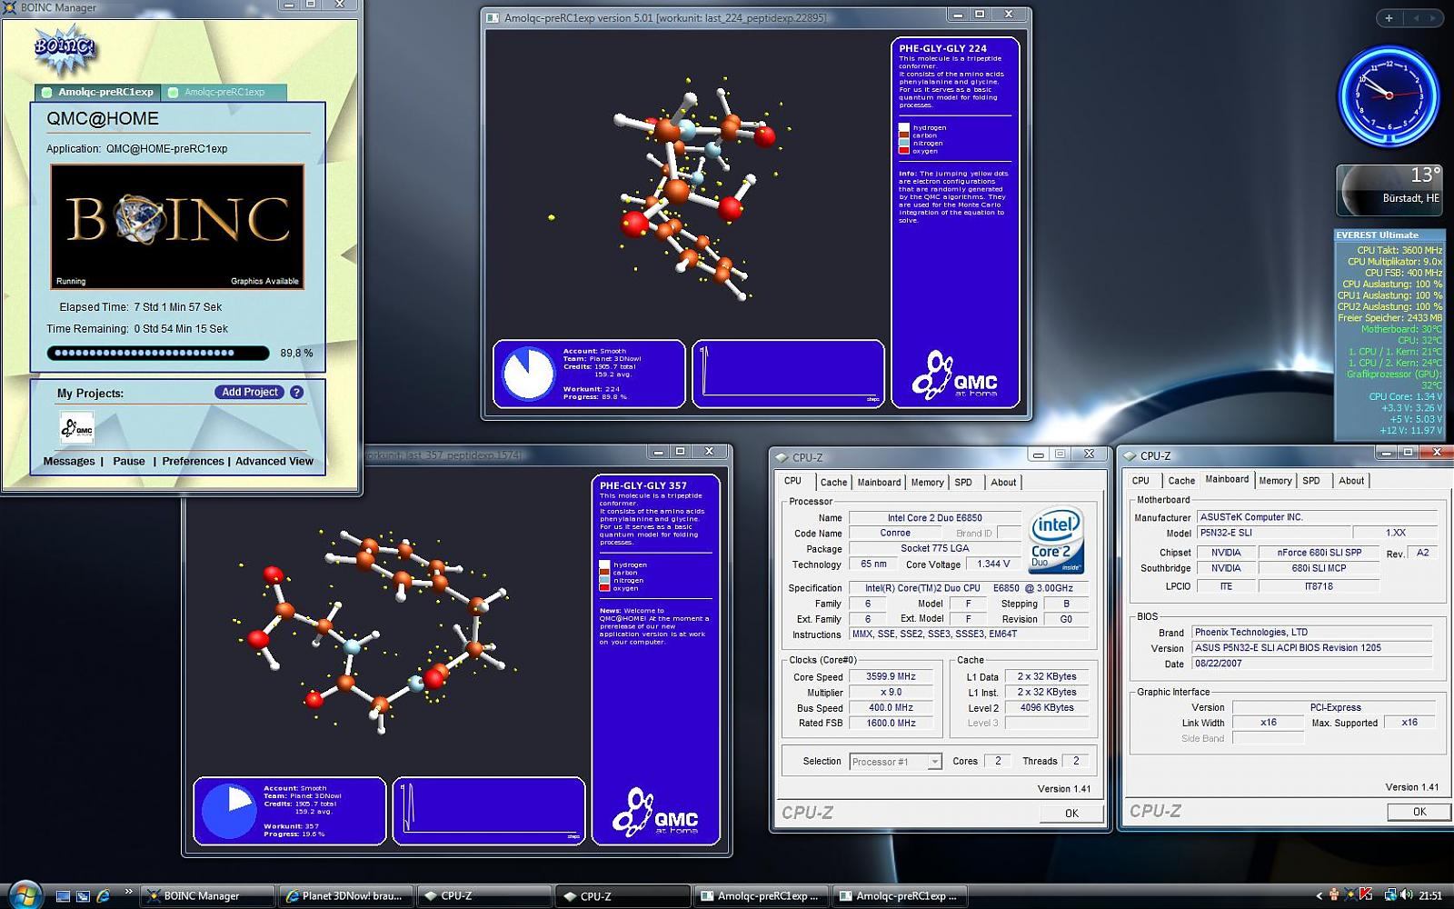The height and width of the screenshot is (909, 1454).
Task: Open Memory tab in right CPU-Z window
Action: [1275, 481]
